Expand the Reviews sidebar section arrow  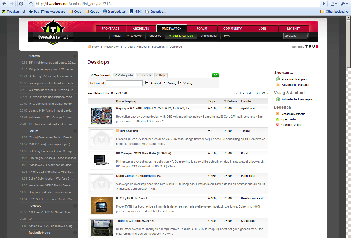click(75, 206)
